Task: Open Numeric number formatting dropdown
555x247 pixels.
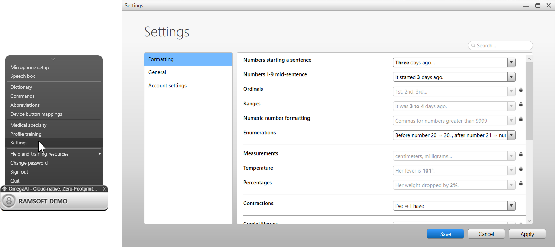Action: click(x=511, y=121)
